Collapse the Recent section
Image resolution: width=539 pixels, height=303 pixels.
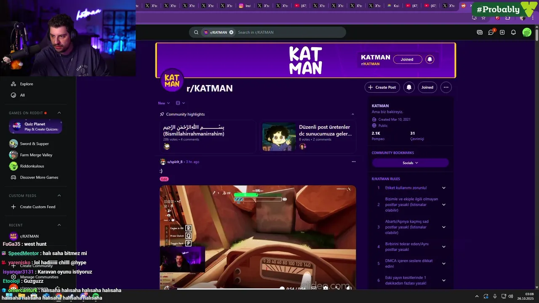tap(59, 225)
